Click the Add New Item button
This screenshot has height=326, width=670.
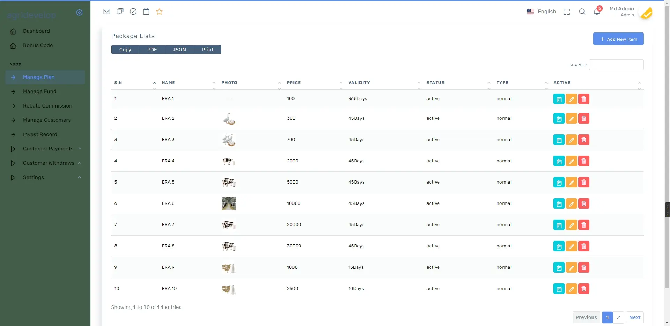click(x=618, y=39)
